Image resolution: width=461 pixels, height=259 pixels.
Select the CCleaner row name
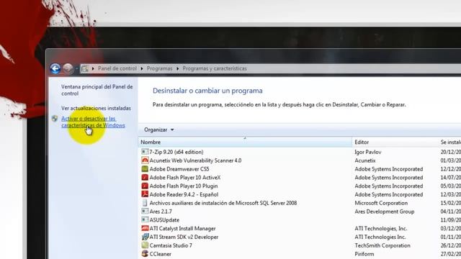[160, 254]
